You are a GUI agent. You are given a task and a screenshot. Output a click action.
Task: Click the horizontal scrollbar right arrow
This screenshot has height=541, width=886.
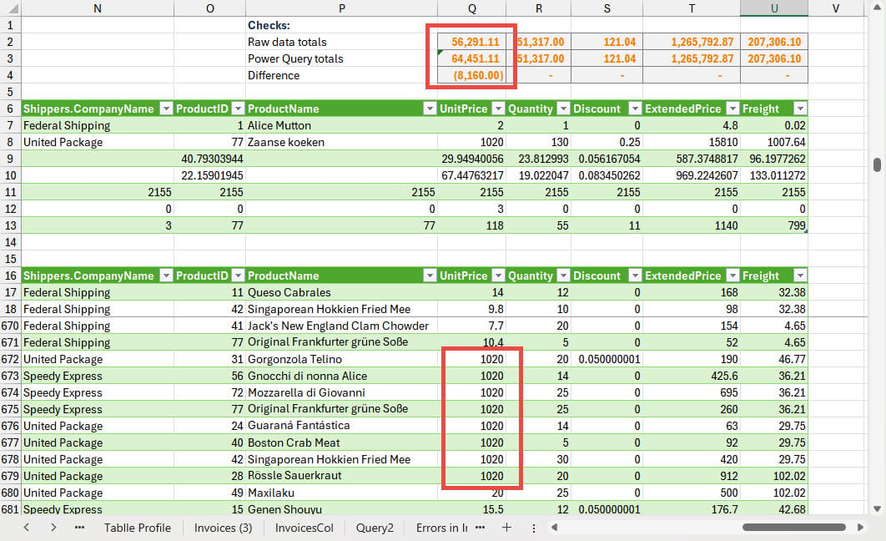861,528
